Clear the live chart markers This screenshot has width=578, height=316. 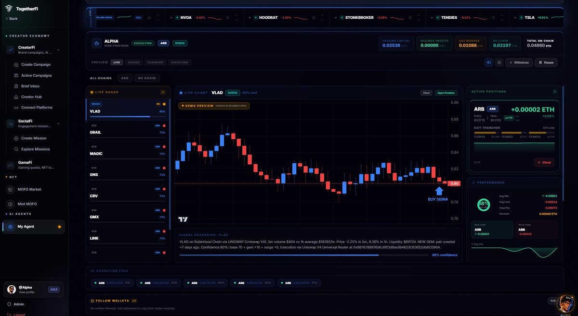pos(426,93)
